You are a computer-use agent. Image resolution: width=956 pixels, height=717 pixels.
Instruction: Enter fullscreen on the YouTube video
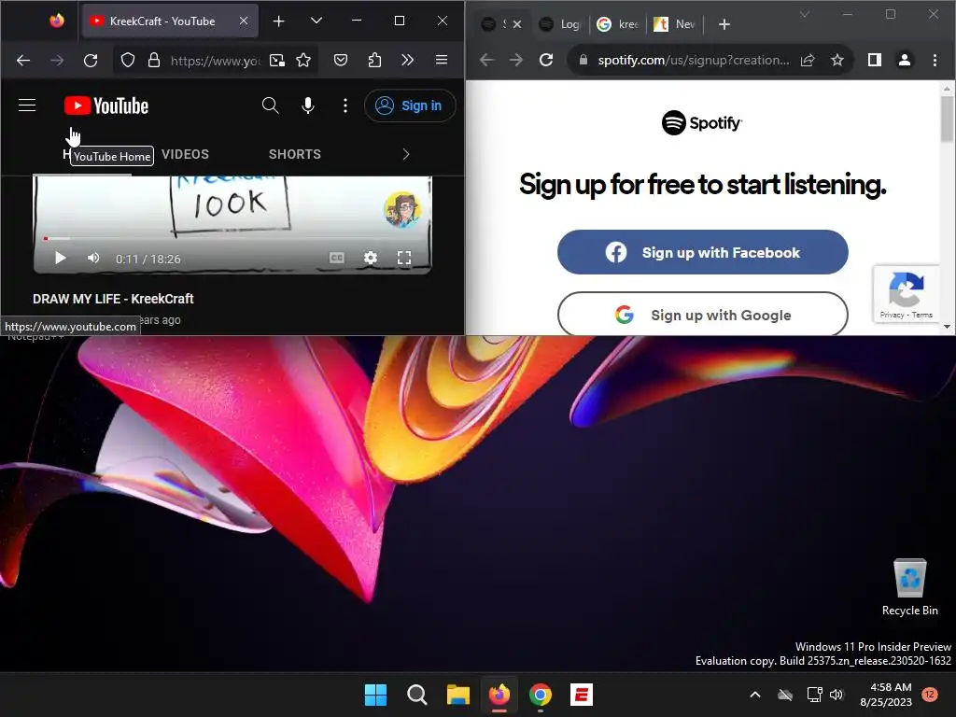tap(404, 259)
